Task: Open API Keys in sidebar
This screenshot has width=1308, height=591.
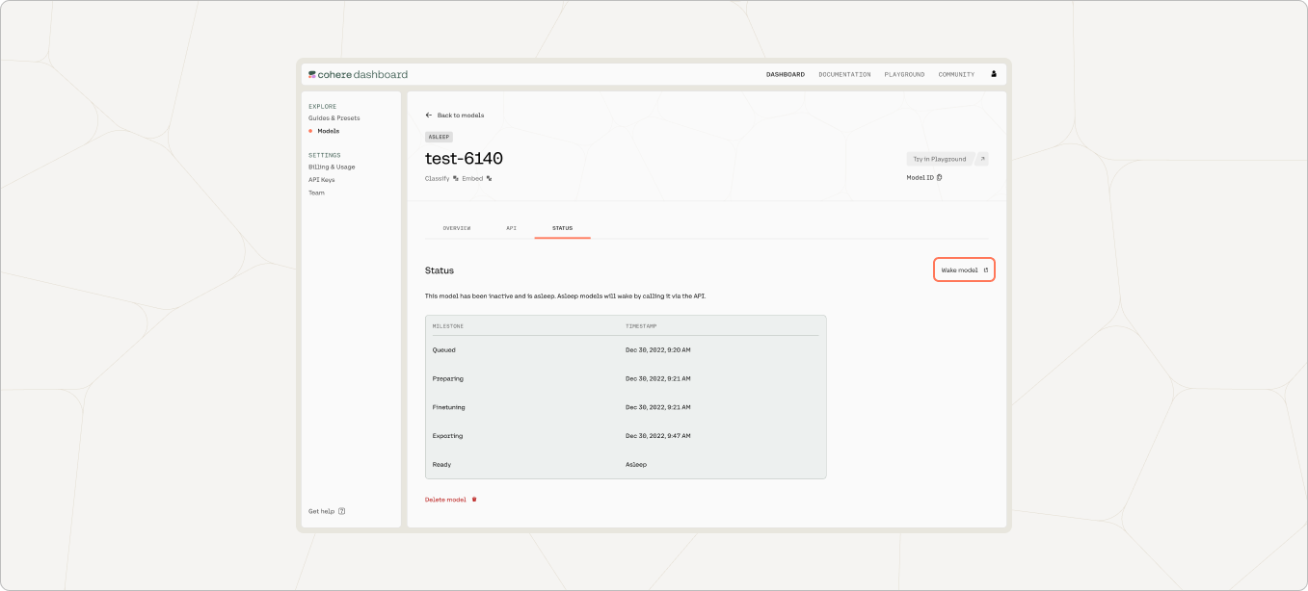Action: pyautogui.click(x=322, y=180)
